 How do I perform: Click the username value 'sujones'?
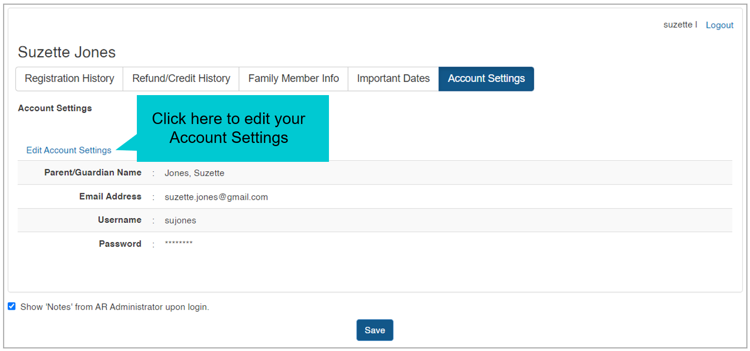tap(181, 221)
